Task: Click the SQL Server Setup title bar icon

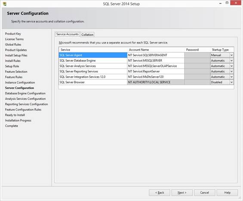Action: coord(5,4)
